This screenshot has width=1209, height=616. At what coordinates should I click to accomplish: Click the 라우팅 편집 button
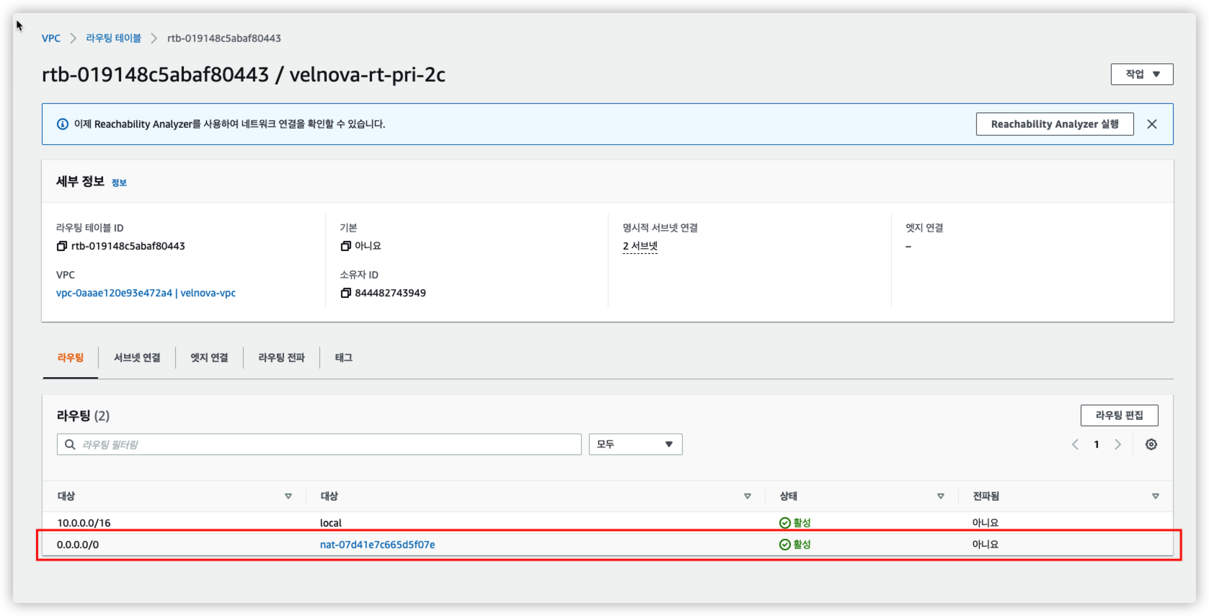click(x=1119, y=415)
